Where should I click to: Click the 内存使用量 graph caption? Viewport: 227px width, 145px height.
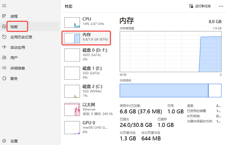click(127, 28)
